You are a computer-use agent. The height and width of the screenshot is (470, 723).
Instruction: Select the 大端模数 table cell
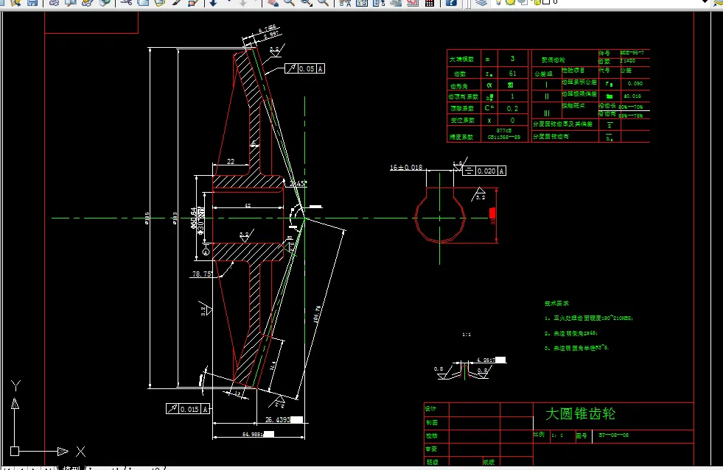coord(464,59)
